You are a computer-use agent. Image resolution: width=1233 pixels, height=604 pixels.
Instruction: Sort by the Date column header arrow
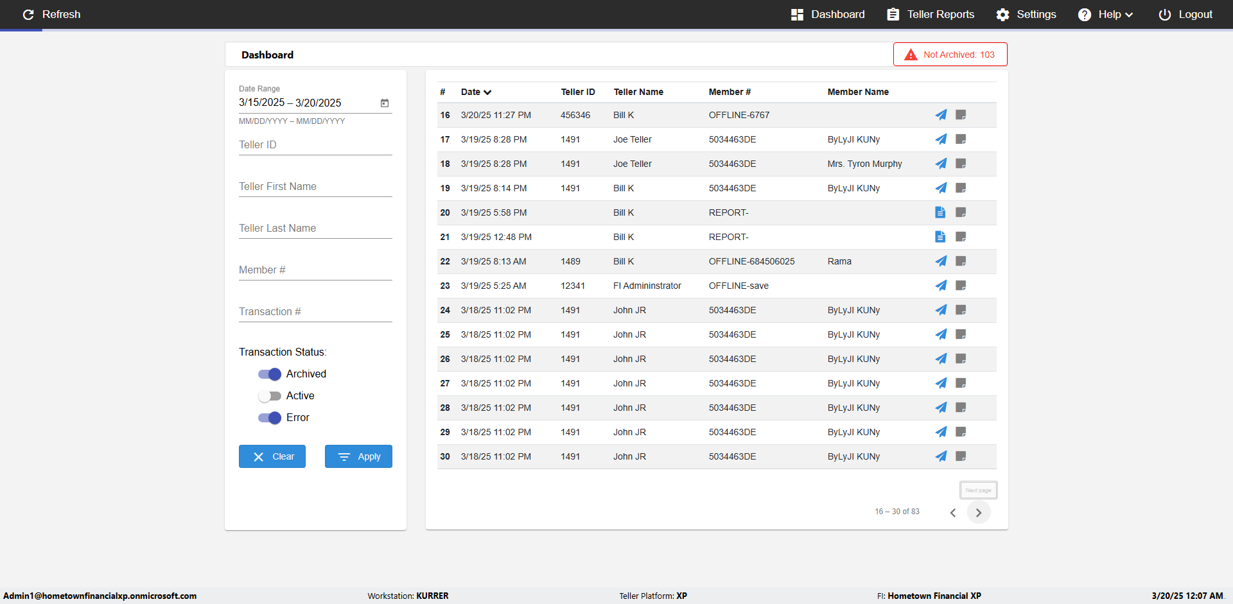tap(487, 92)
